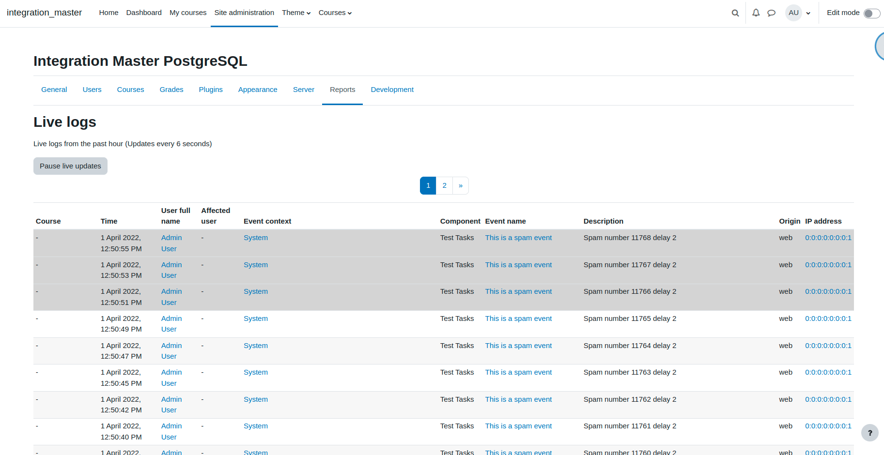Open System context for 12:50:40 PM row
This screenshot has height=455, width=884.
[256, 426]
